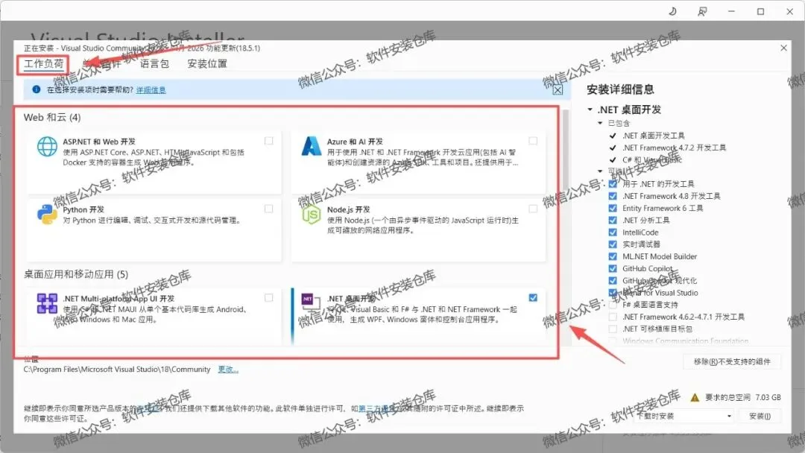805x453 pixels.
Task: Click the Python development icon
Action: pos(47,215)
